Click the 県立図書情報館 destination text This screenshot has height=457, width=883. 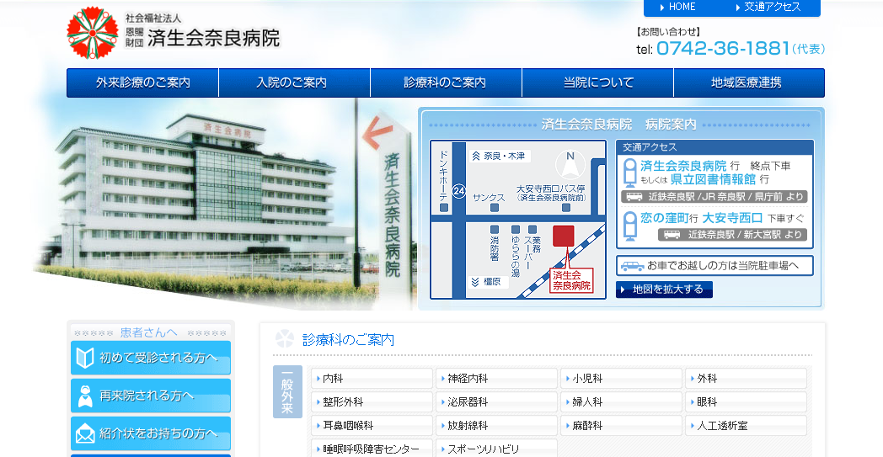point(712,179)
